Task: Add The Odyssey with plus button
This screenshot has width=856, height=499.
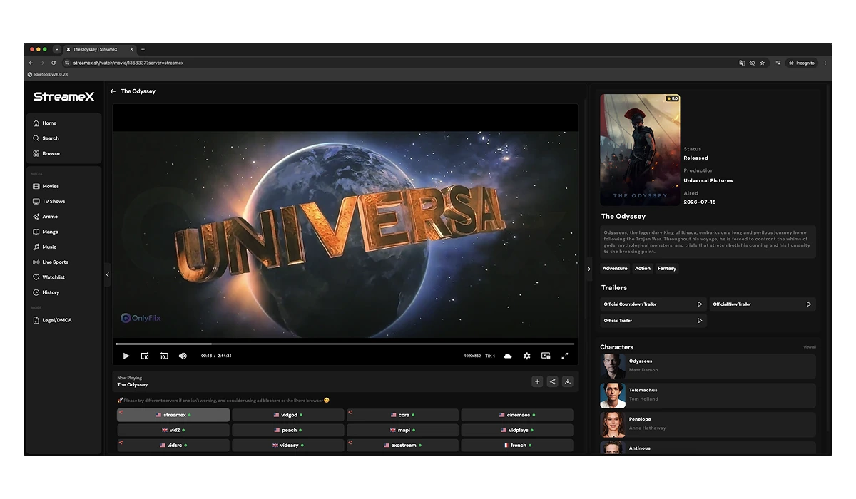Action: [537, 381]
